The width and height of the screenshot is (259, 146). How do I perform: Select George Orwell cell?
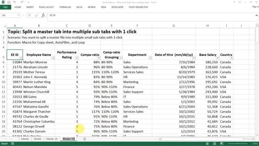pos(39,127)
